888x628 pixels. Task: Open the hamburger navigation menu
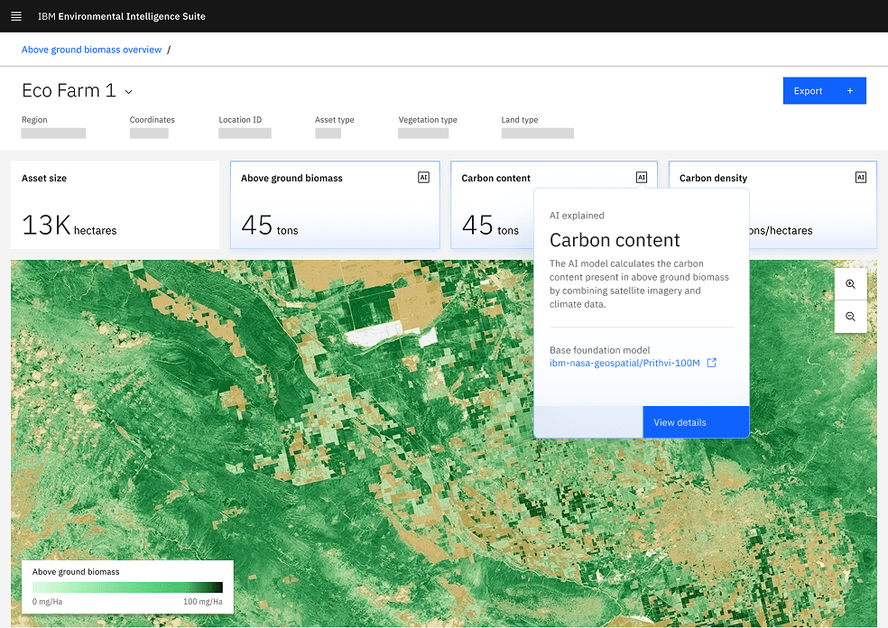click(x=16, y=16)
